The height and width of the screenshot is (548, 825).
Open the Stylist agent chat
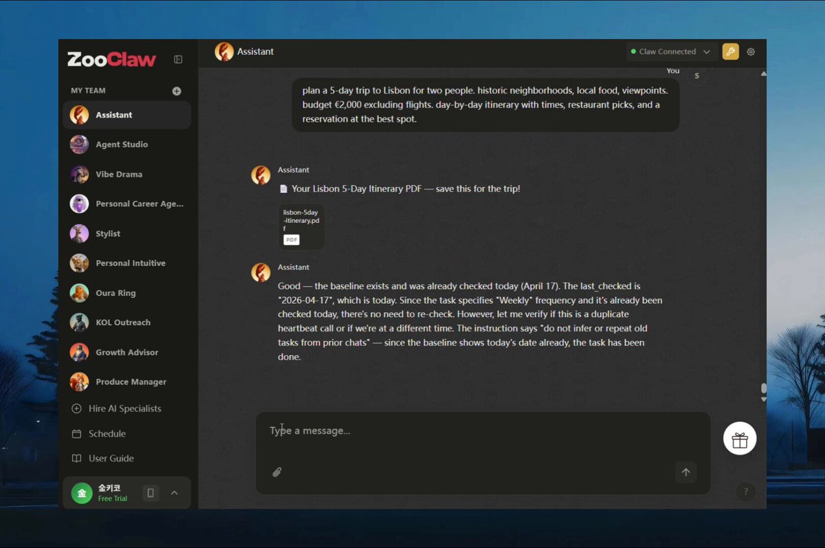point(108,234)
